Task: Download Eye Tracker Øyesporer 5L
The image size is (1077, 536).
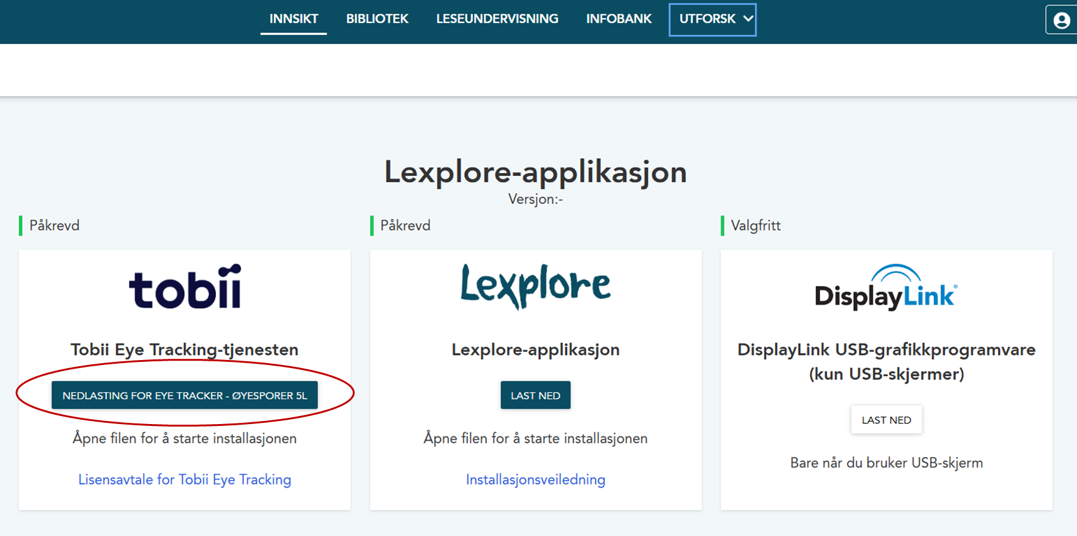Action: [x=185, y=395]
